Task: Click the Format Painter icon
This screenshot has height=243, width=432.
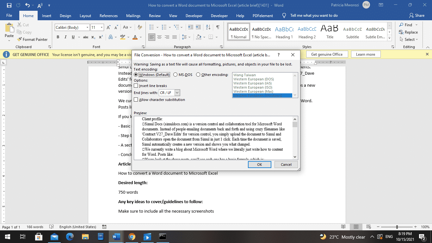Action: point(19,39)
